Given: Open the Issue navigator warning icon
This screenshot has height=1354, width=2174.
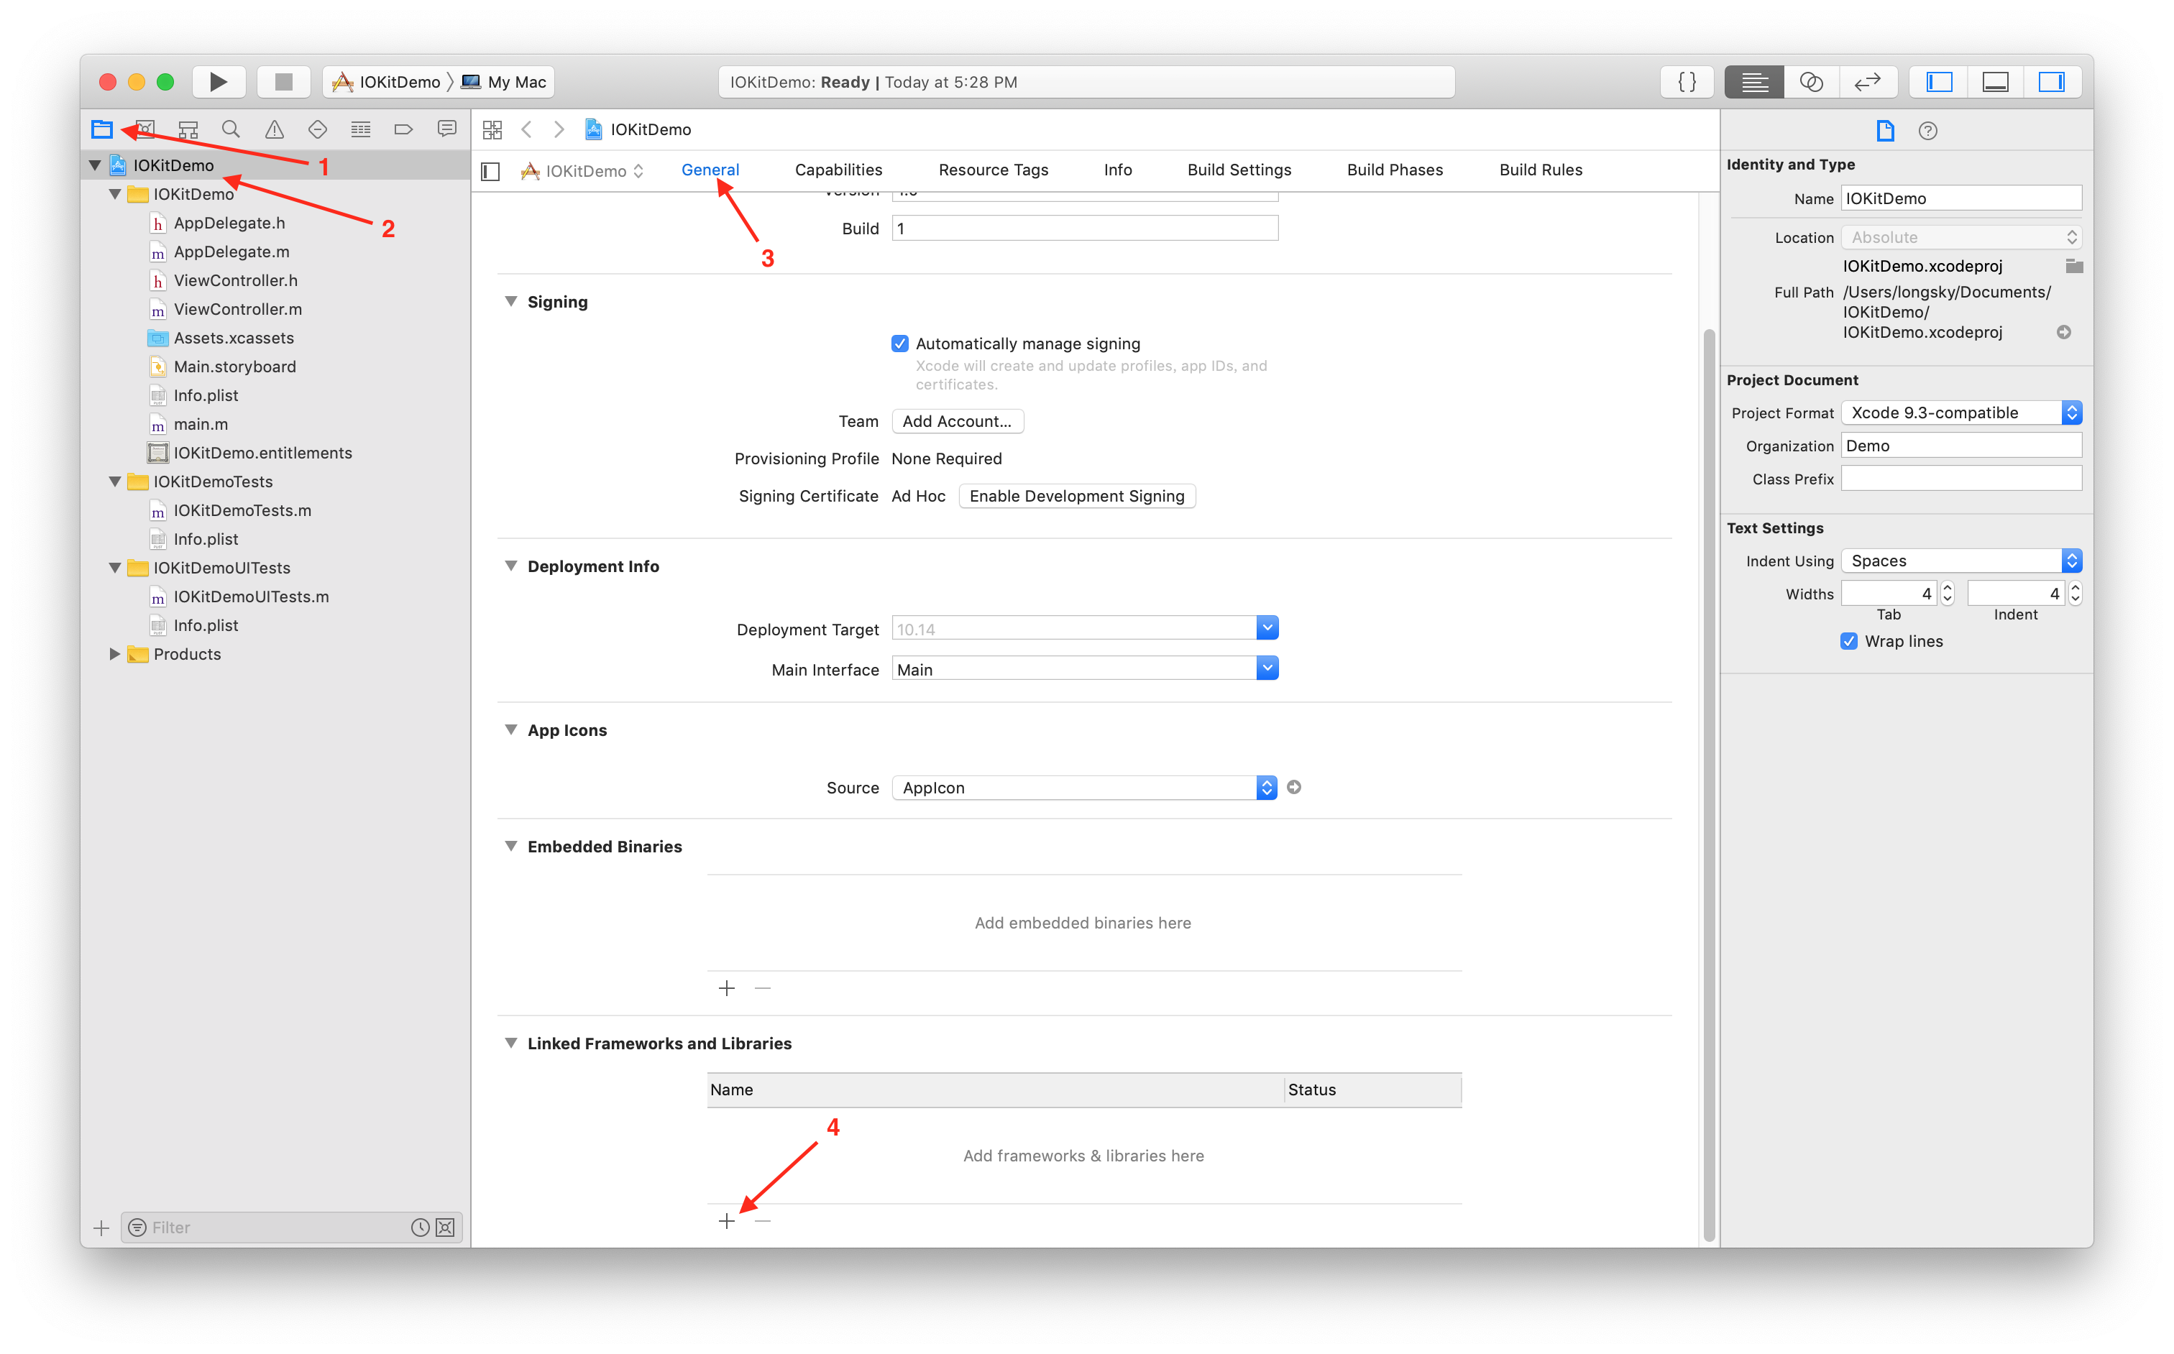Looking at the screenshot, I should [274, 130].
